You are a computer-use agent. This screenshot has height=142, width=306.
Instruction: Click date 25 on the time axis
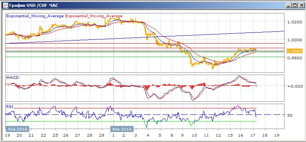(55, 135)
